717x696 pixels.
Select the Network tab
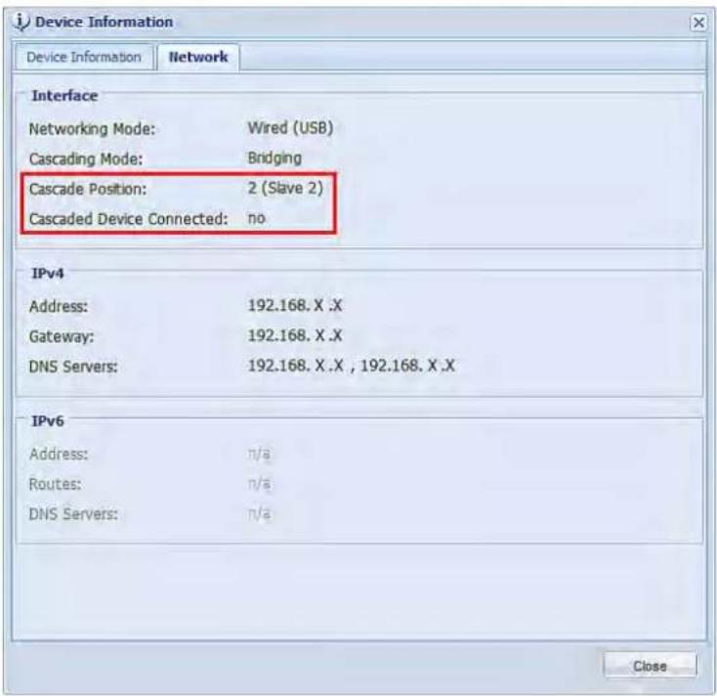click(x=198, y=57)
